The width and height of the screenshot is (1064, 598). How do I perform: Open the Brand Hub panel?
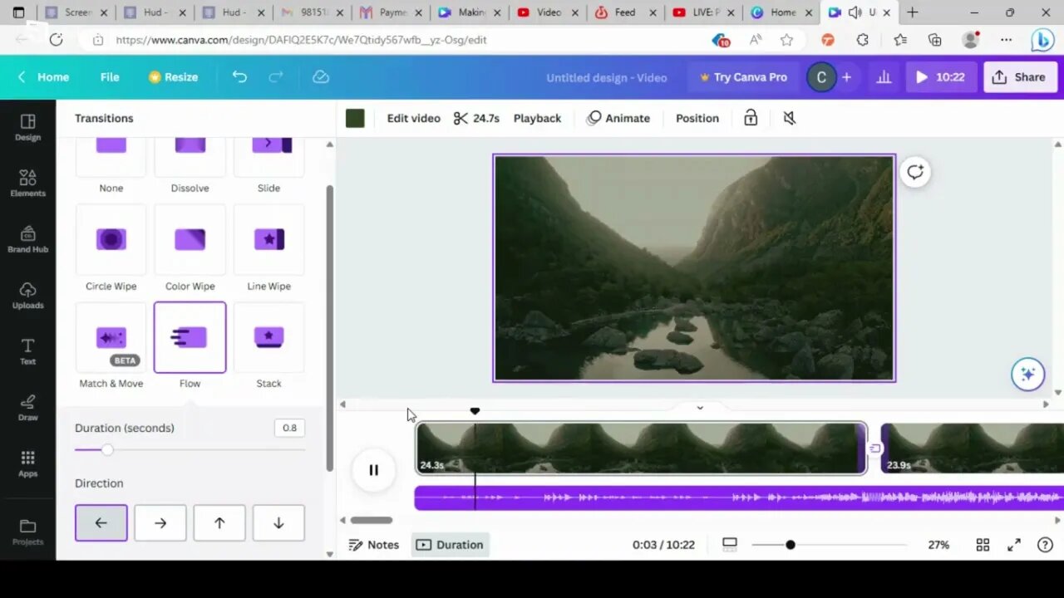[x=27, y=239]
